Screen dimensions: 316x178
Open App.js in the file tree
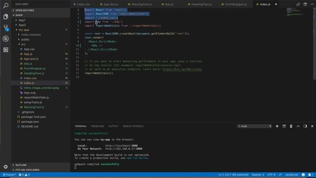pos(28,54)
